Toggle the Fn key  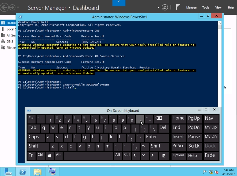(31, 156)
